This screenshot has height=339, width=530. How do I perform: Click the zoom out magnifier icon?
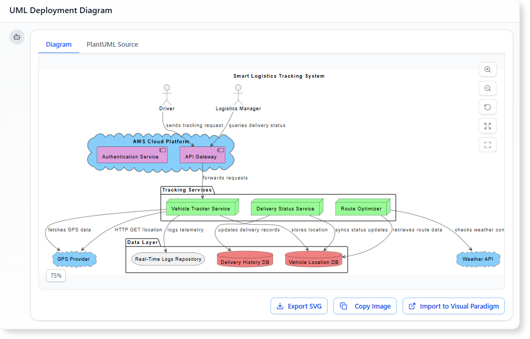click(488, 88)
